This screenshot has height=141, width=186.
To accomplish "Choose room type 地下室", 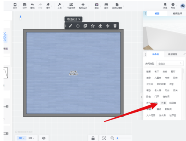I will click(x=173, y=115).
